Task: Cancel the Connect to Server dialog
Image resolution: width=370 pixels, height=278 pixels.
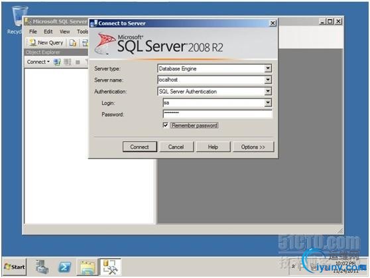Action: pyautogui.click(x=176, y=147)
